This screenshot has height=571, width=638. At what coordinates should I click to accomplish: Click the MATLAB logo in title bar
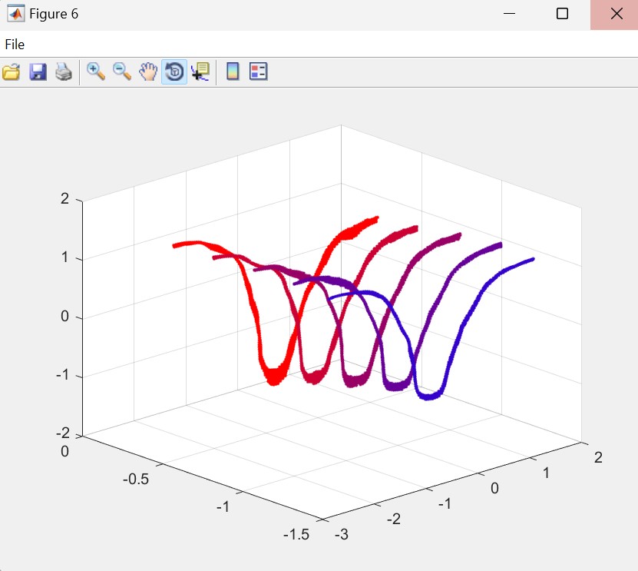point(15,14)
